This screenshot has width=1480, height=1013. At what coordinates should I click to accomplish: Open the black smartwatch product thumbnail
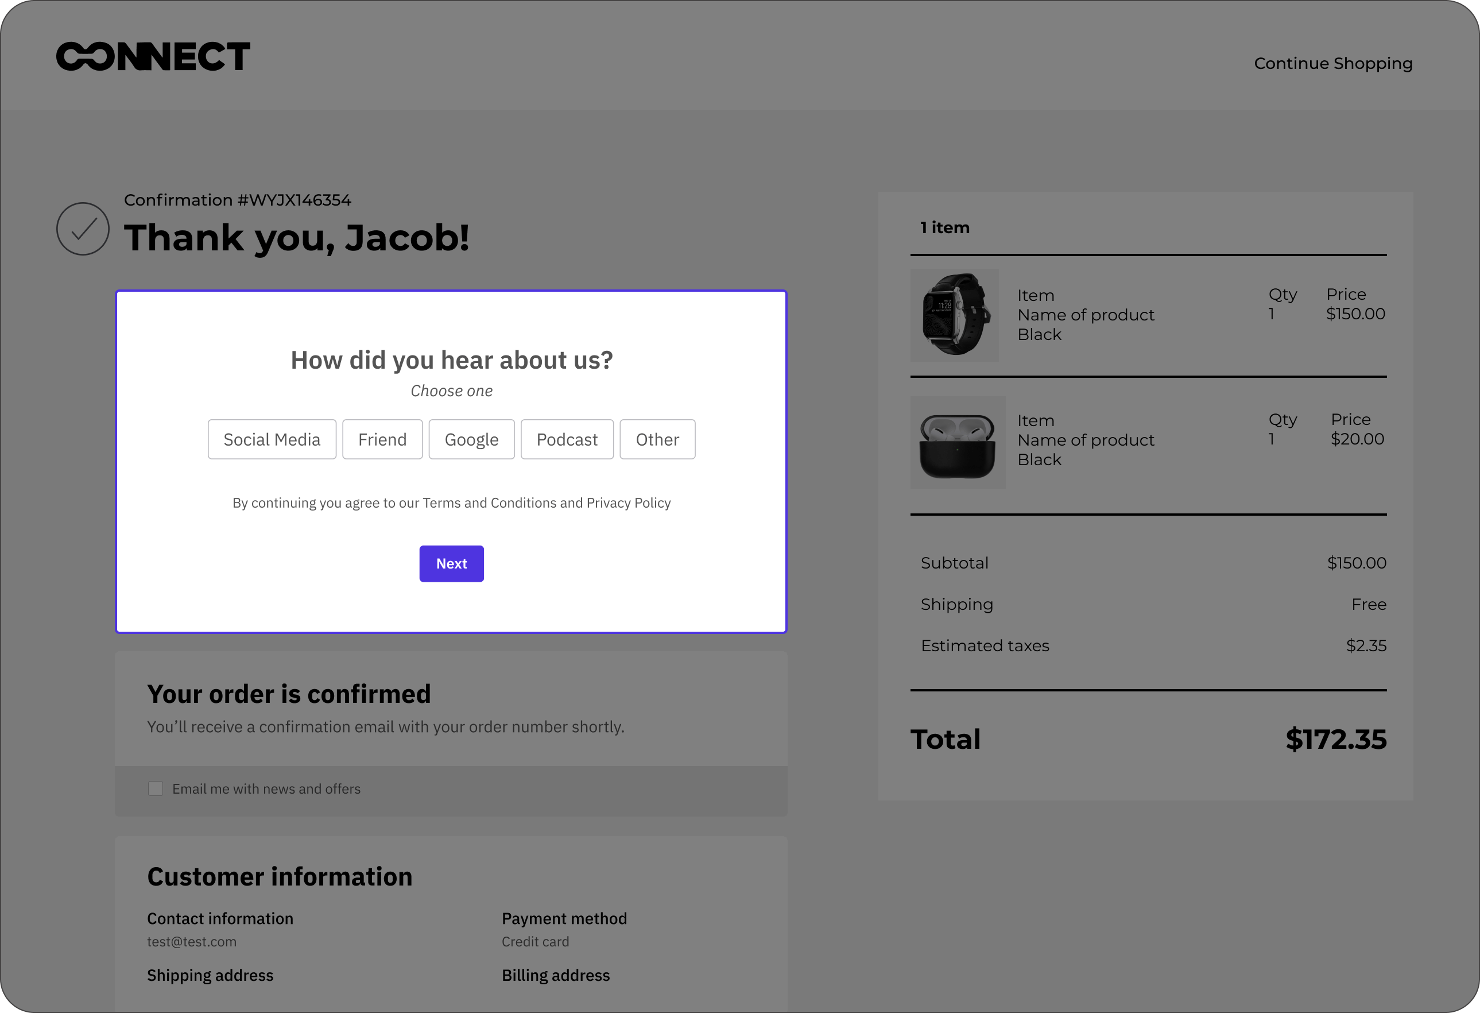coord(955,315)
